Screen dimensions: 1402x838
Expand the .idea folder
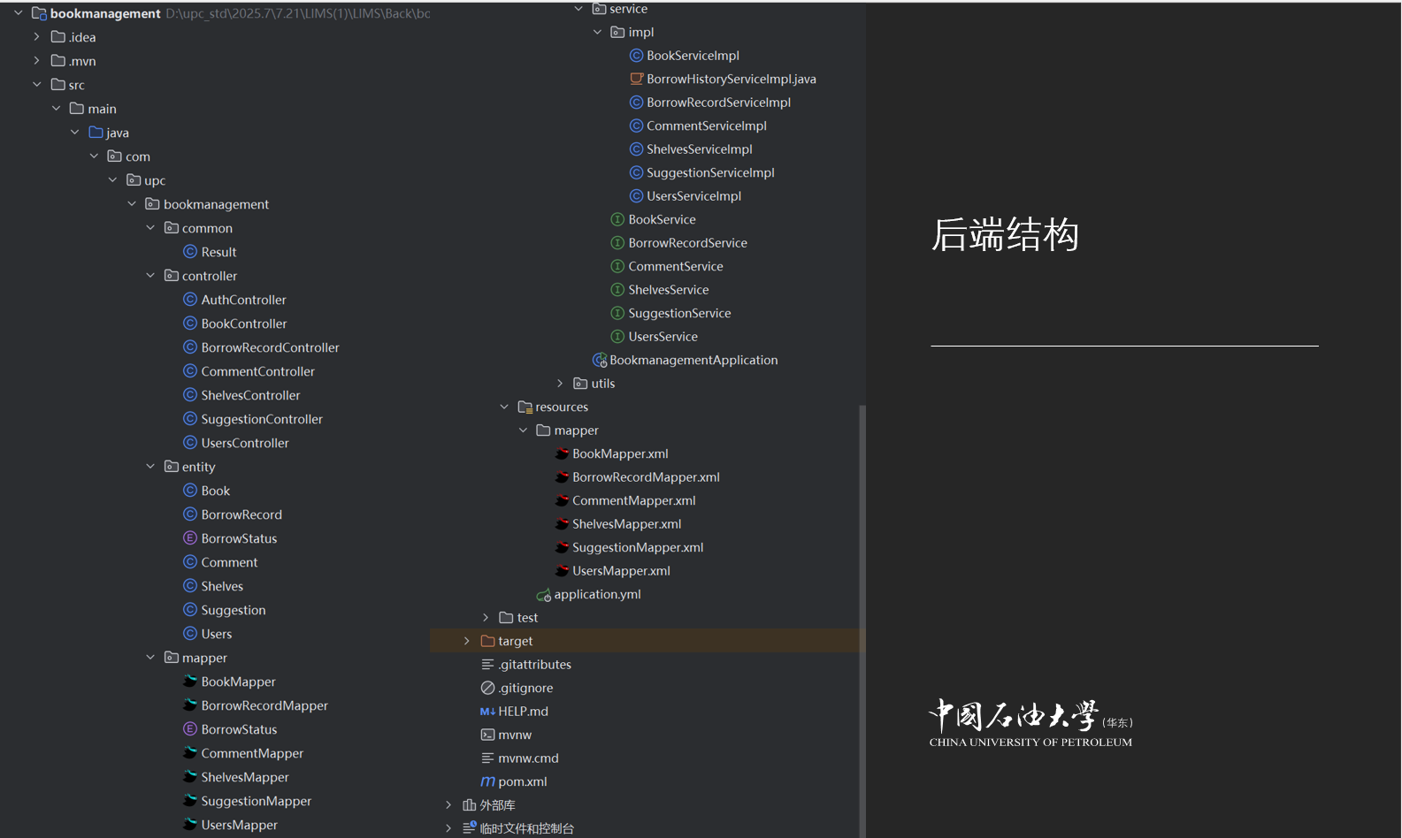point(36,37)
